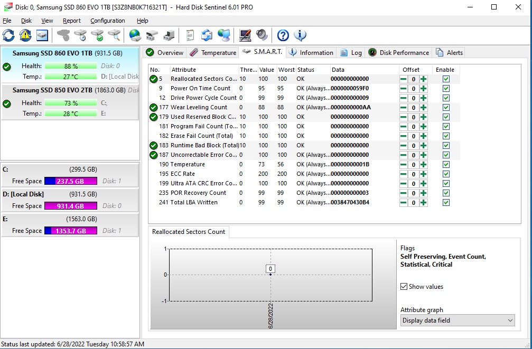Uncheck the Show values checkbox

point(404,287)
